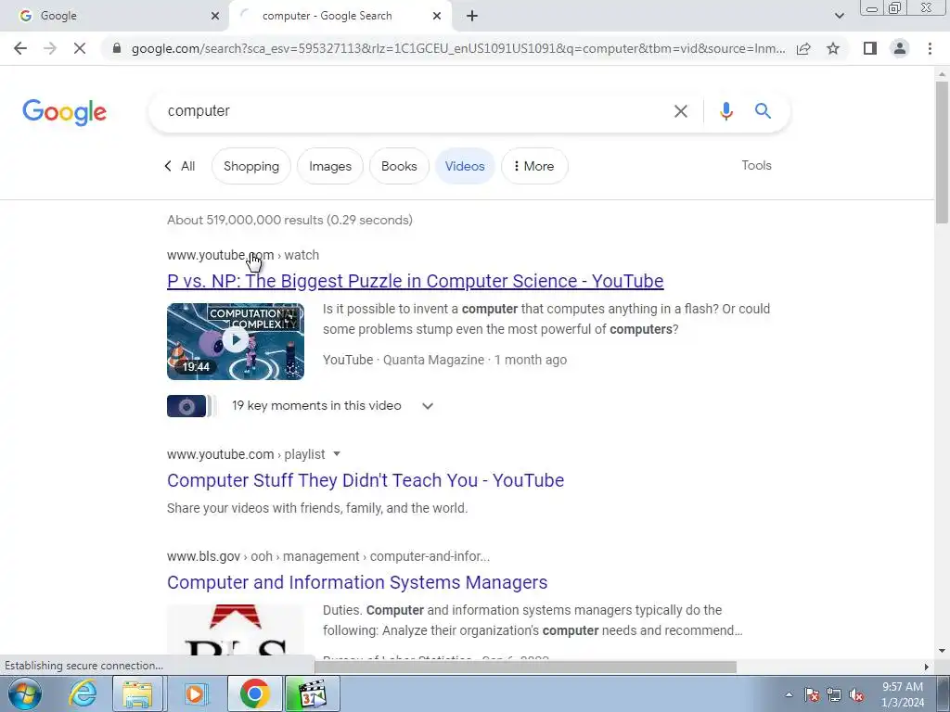Open the browser side panel
Image resolution: width=950 pixels, height=712 pixels.
(x=870, y=48)
